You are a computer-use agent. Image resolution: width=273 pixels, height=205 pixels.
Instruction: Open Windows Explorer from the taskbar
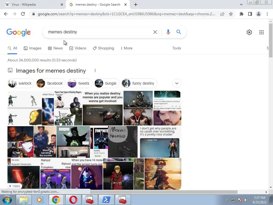(24, 200)
